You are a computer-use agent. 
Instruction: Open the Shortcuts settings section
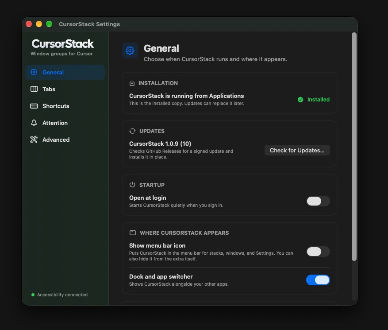[65, 106]
